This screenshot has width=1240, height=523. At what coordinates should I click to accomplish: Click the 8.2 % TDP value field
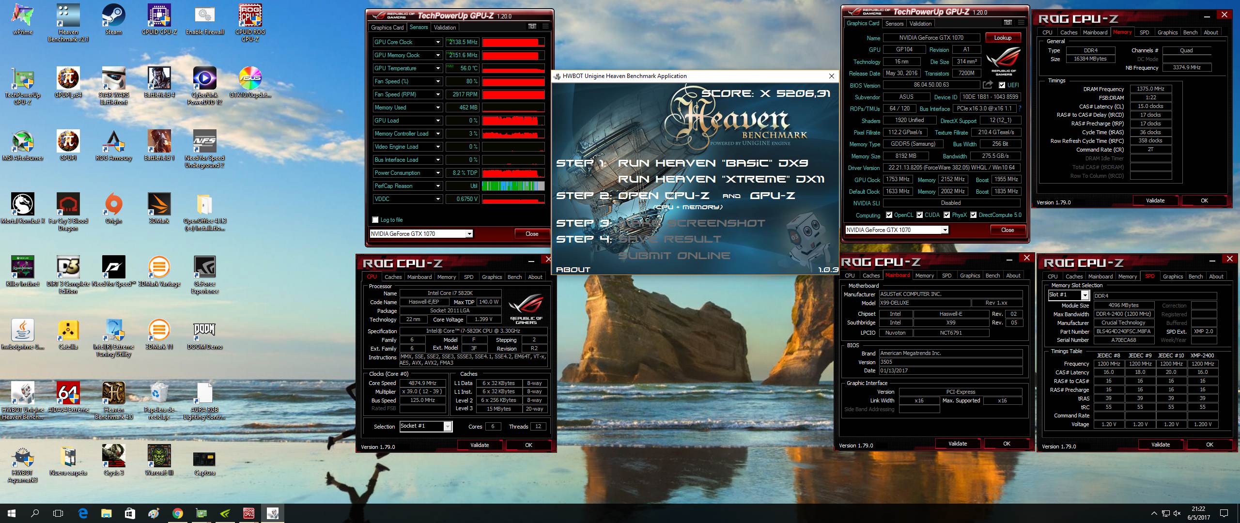point(462,173)
